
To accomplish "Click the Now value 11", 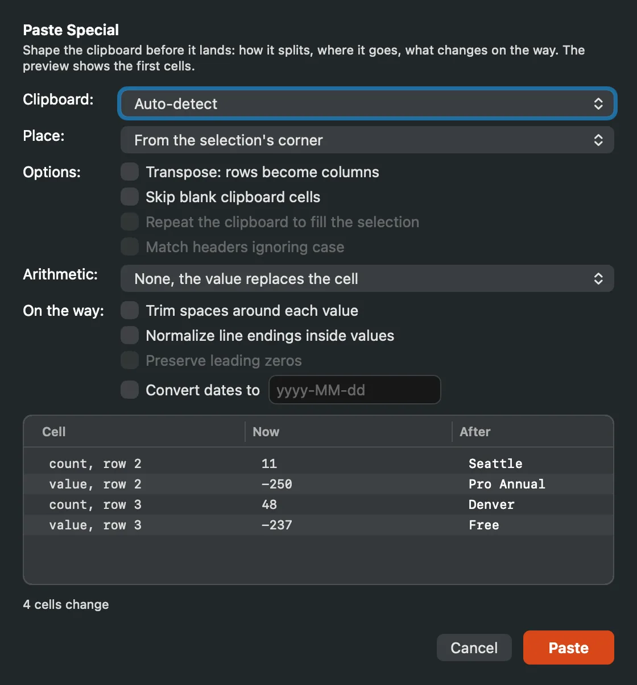I will [269, 463].
